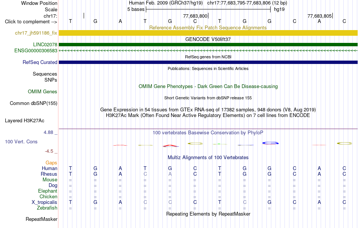358x228 pixels.
Task: Click the 77,683,800 ruler position
Action: (x=195, y=16)
